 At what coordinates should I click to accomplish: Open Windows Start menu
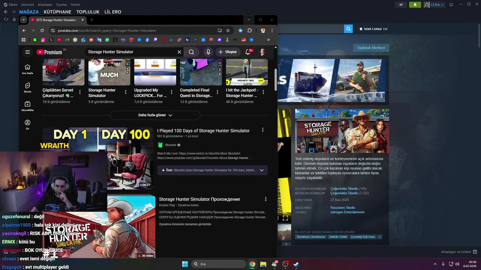185,264
